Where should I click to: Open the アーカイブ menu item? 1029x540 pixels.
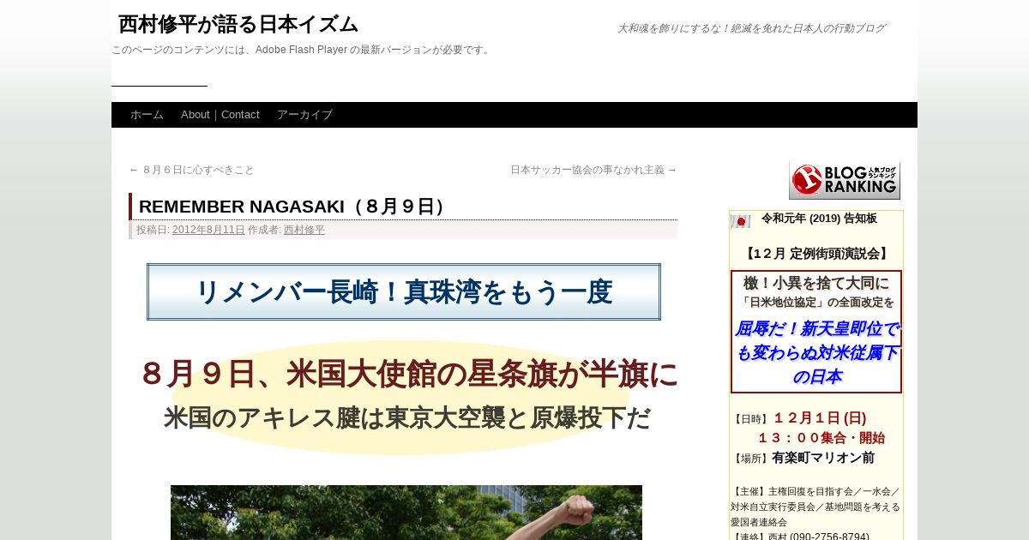point(304,115)
